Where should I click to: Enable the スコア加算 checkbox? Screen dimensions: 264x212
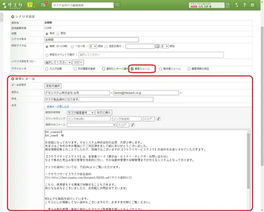pyautogui.click(x=47, y=69)
